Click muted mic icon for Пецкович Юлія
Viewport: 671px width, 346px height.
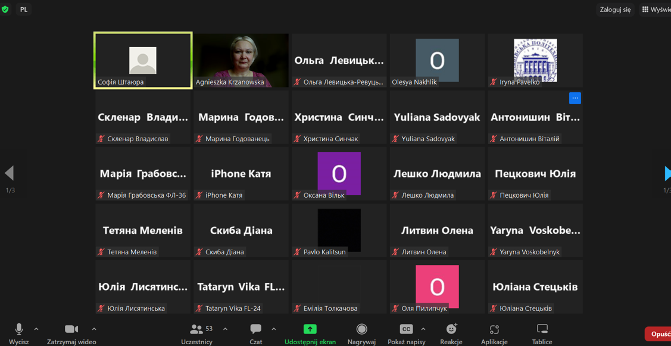494,195
